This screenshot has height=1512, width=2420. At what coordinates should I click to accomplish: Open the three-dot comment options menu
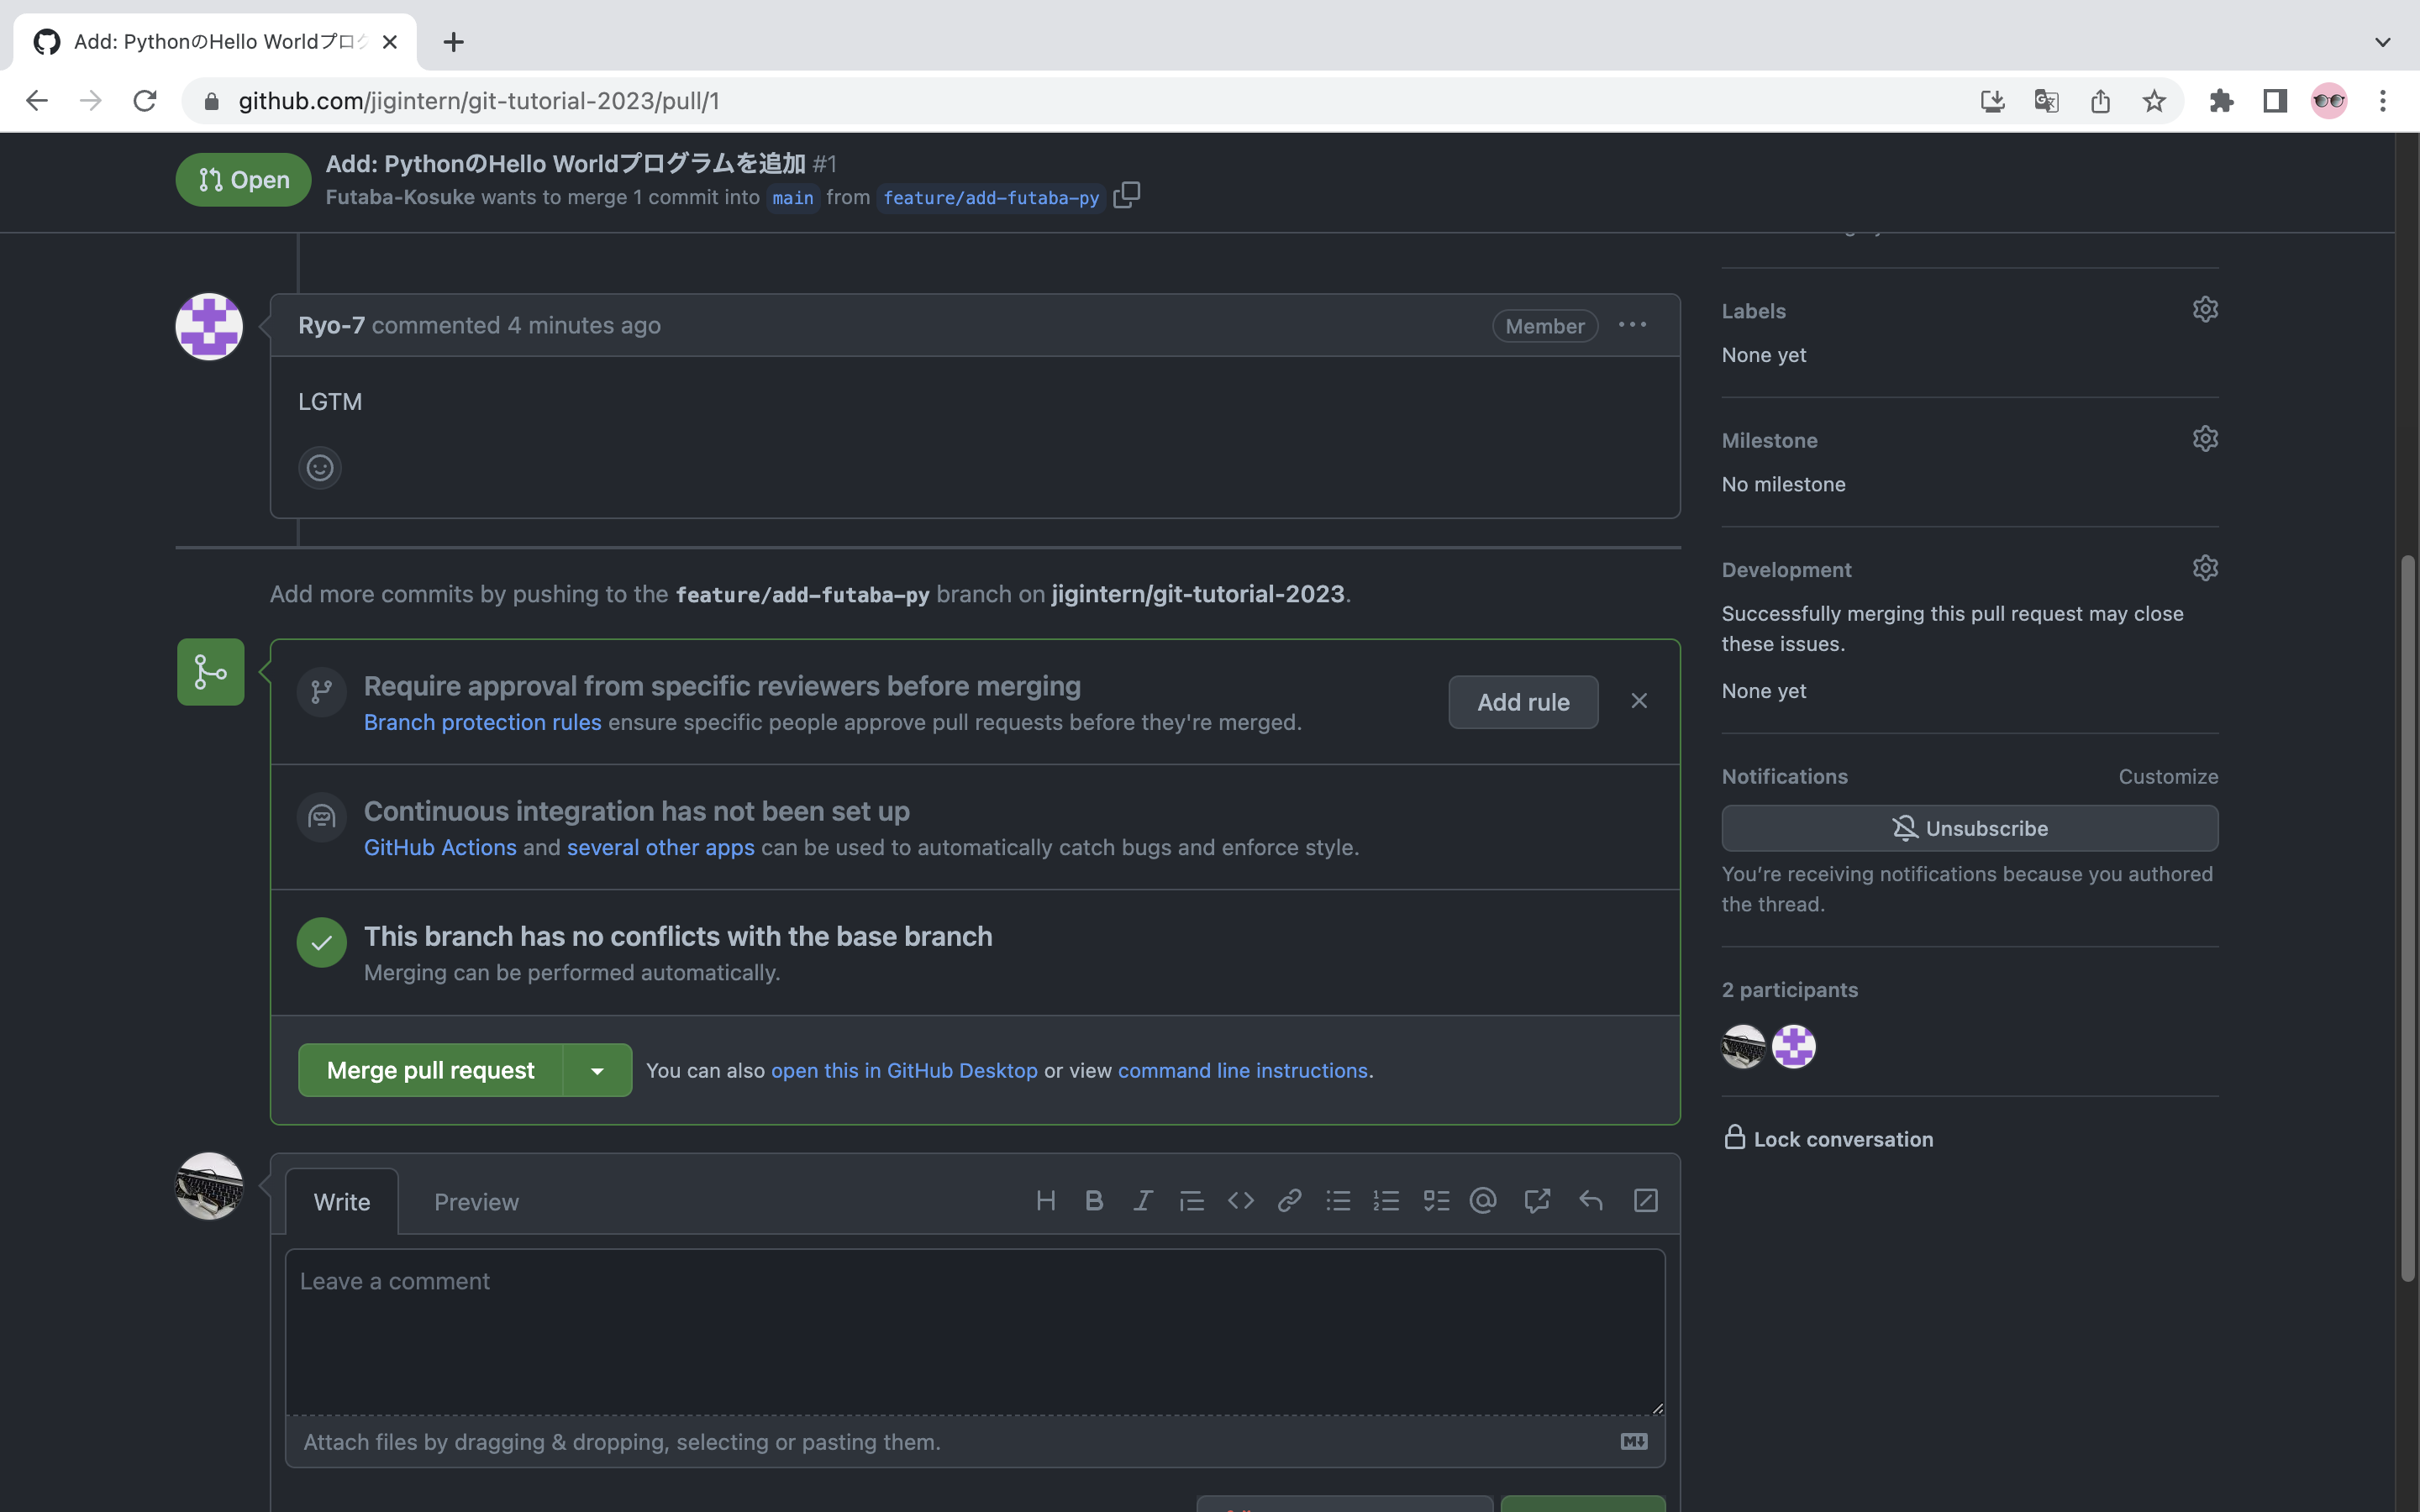coord(1632,325)
